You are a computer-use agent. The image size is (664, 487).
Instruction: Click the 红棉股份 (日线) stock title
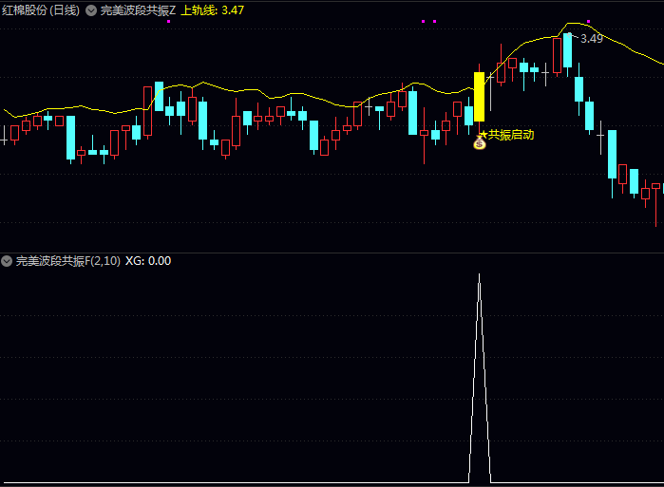[x=41, y=10]
